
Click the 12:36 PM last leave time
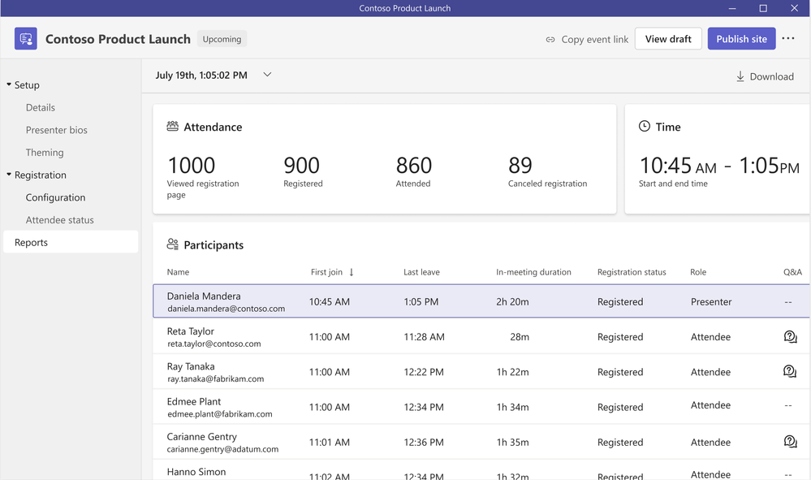pos(424,443)
